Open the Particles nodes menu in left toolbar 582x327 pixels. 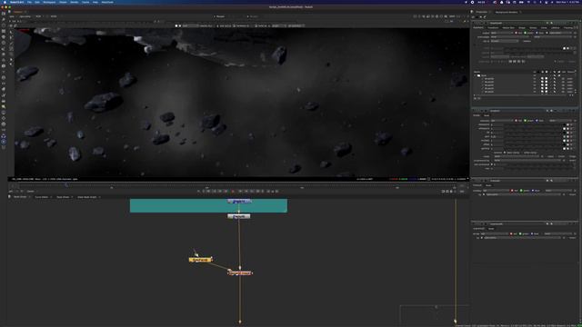4,72
